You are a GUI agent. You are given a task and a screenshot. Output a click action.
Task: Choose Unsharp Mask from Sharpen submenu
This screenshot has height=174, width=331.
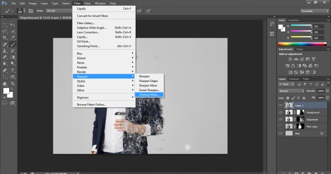(x=149, y=95)
